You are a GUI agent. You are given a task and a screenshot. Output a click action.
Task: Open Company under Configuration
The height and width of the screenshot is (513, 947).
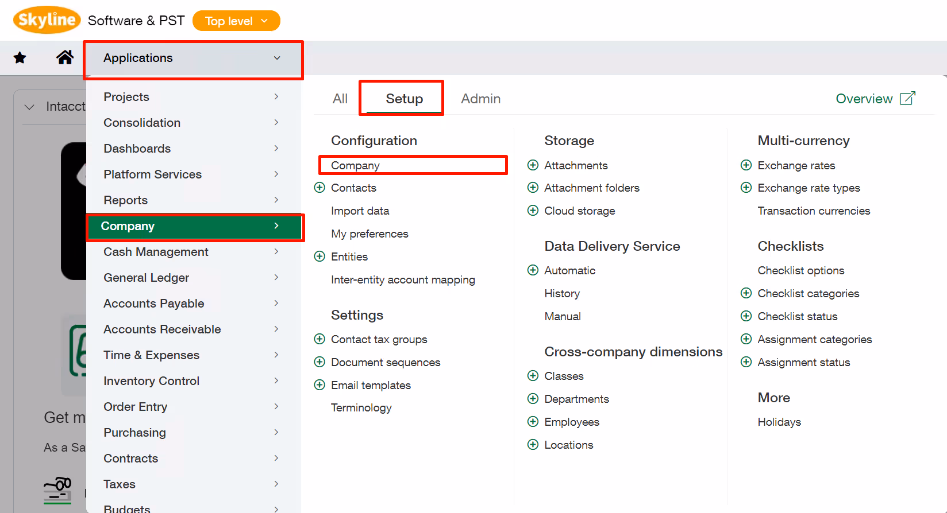click(355, 165)
